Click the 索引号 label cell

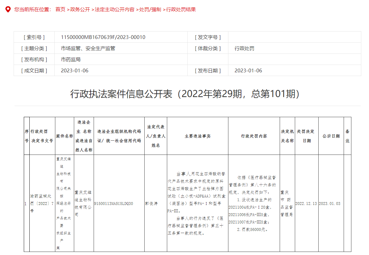(x=34, y=37)
